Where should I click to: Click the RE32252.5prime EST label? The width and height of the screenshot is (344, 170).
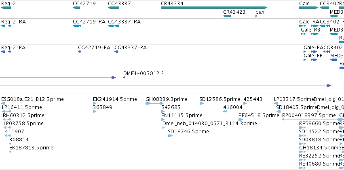click(319, 156)
